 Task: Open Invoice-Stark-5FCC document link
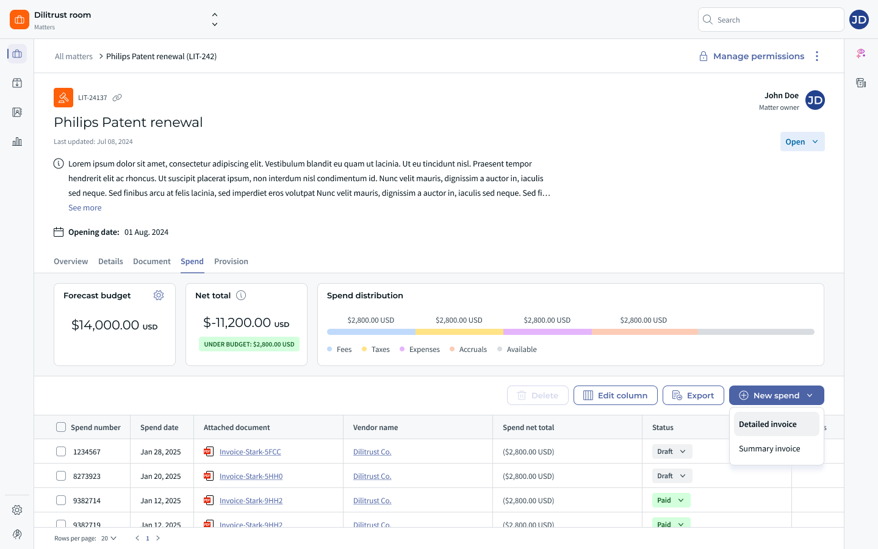click(250, 451)
